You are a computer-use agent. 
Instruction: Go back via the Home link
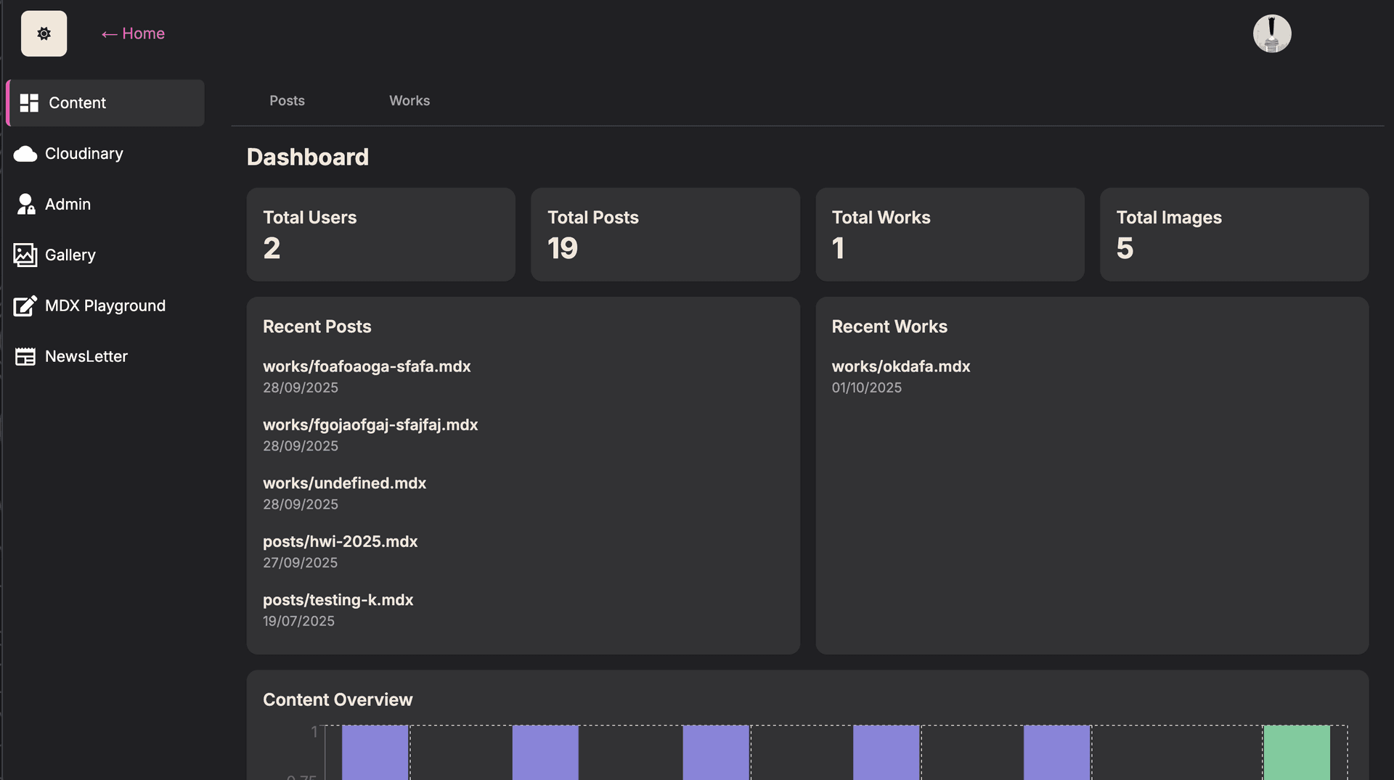pos(133,33)
